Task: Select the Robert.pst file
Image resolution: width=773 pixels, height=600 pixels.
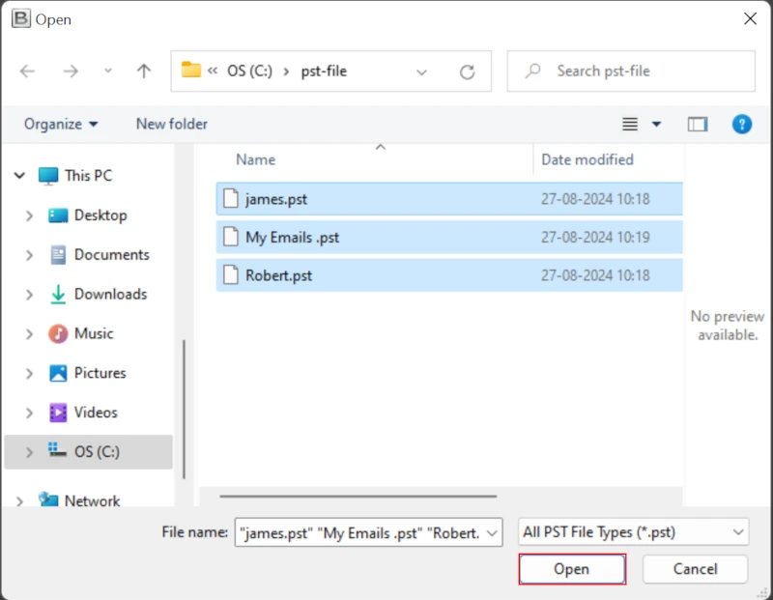Action: coord(278,275)
